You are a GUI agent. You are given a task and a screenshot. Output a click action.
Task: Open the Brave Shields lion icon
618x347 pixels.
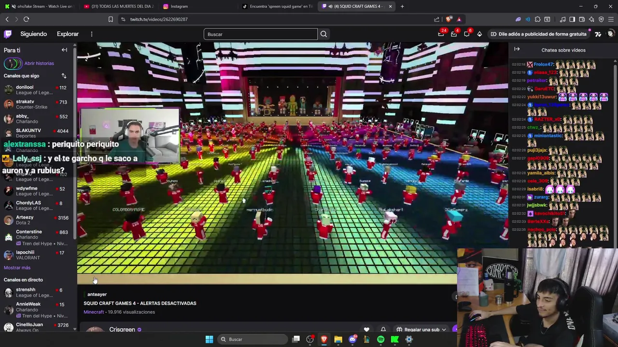coord(449,19)
